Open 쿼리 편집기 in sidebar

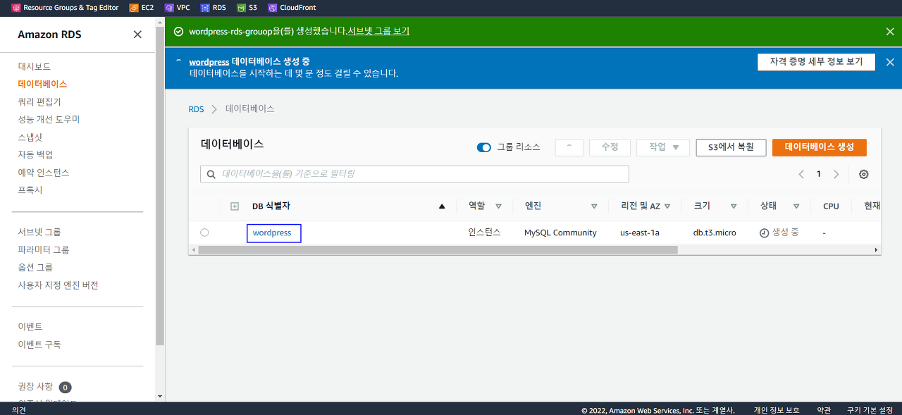(x=39, y=101)
